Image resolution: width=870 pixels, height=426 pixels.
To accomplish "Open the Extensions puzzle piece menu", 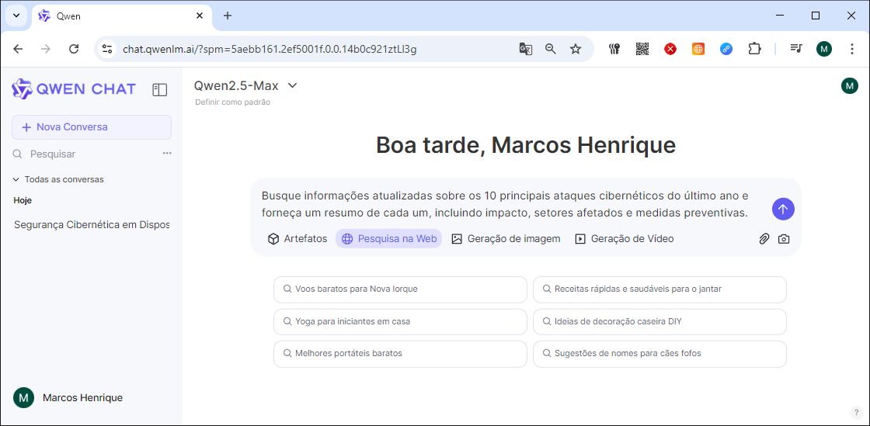I will pyautogui.click(x=754, y=49).
